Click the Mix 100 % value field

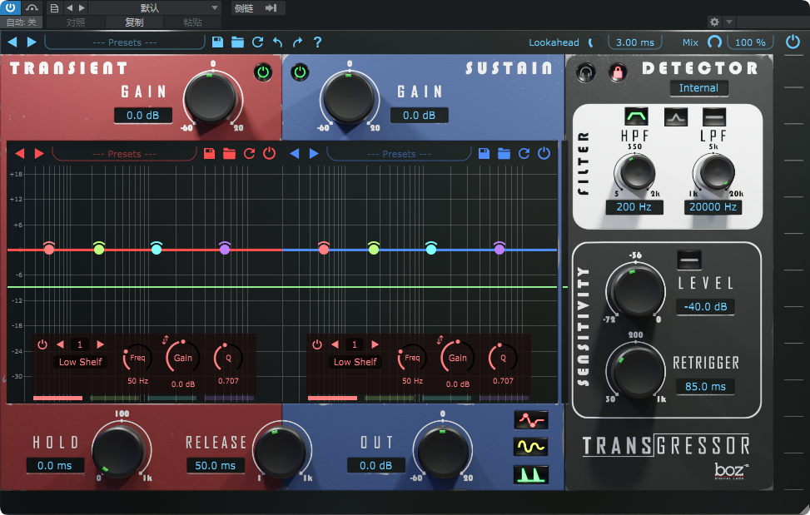pyautogui.click(x=749, y=42)
